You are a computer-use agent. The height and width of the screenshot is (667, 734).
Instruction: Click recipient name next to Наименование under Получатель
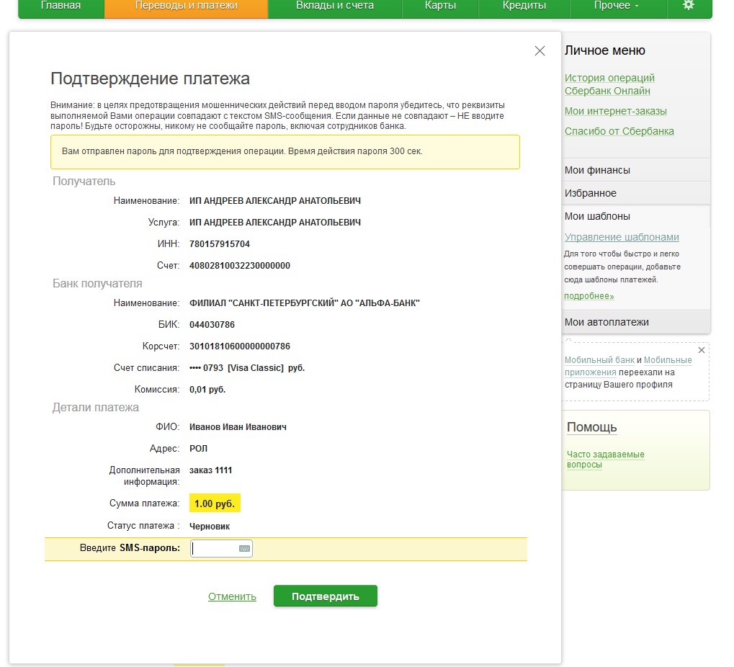(274, 201)
